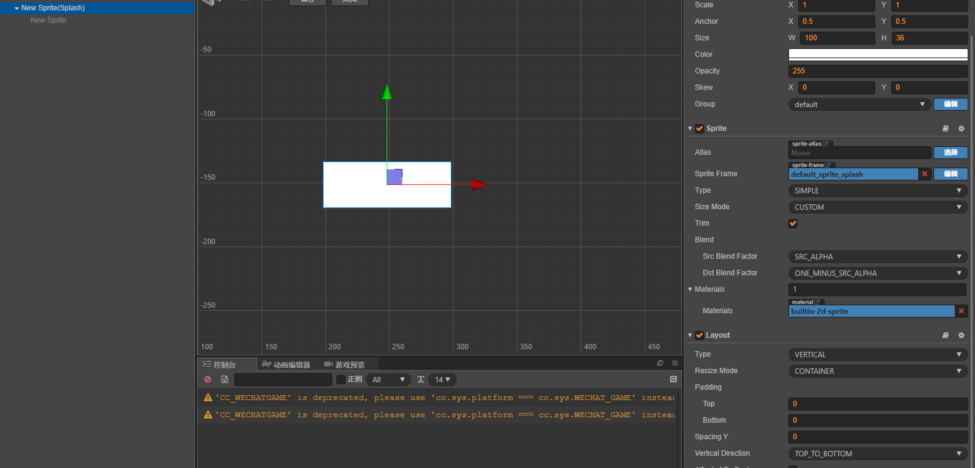Remove the builtin-2d-sprite material

pos(962,311)
